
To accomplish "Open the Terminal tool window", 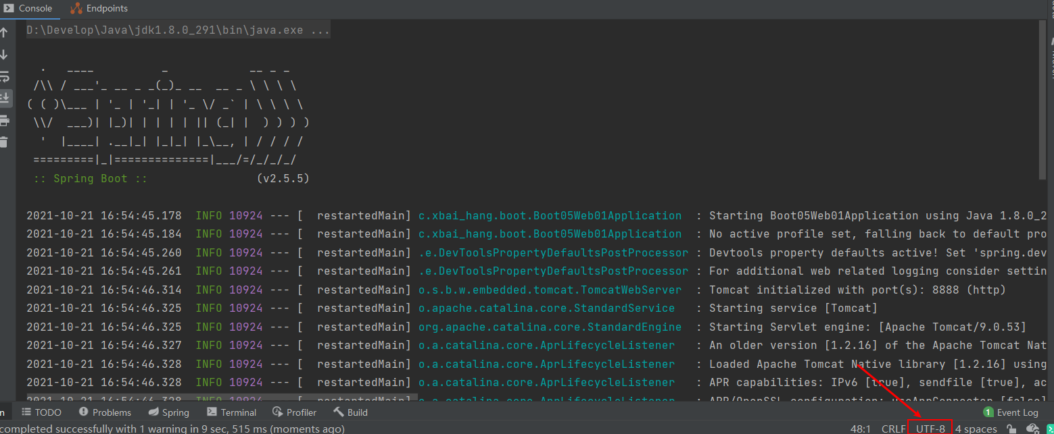I will [232, 412].
